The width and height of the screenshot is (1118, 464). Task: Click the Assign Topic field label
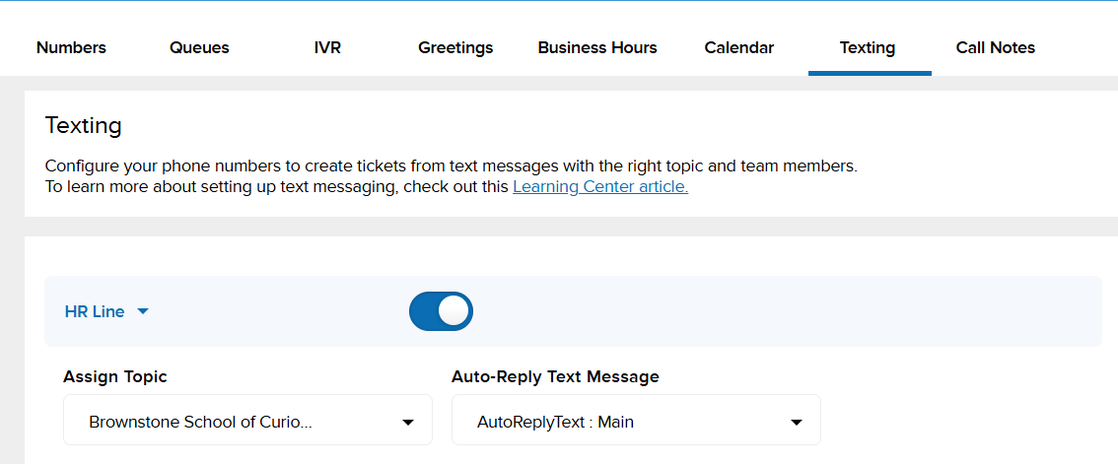tap(115, 376)
